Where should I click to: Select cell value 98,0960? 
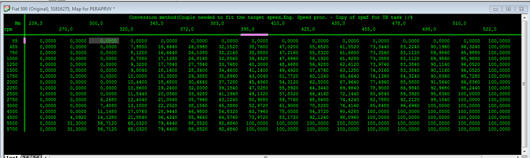[x=349, y=117]
